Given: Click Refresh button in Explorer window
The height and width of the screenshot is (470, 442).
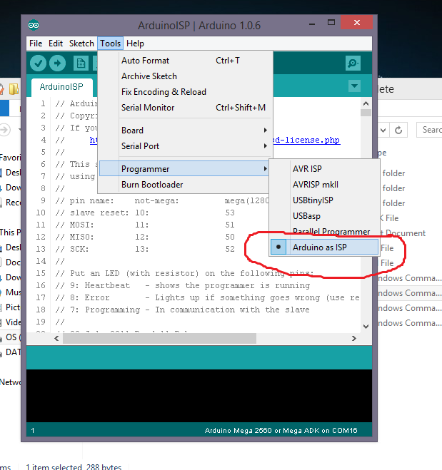Looking at the screenshot, I should point(398,130).
